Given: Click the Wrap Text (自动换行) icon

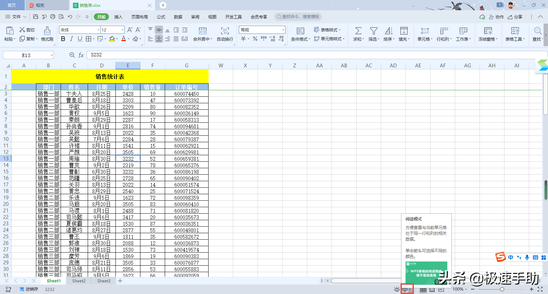Looking at the screenshot, I should click(225, 31).
